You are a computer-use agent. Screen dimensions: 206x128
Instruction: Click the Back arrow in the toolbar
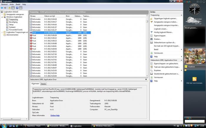2,8
